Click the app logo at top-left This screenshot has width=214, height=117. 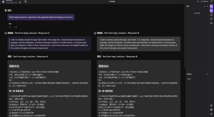[x=3, y=2]
